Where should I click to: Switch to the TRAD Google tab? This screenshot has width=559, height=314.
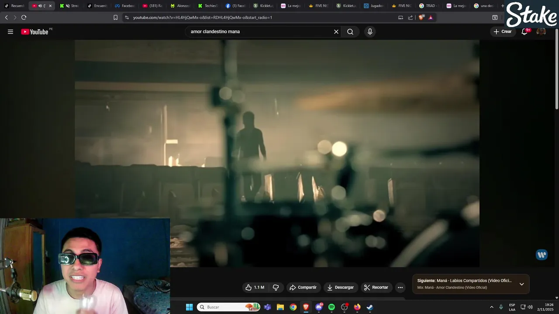[x=429, y=6]
